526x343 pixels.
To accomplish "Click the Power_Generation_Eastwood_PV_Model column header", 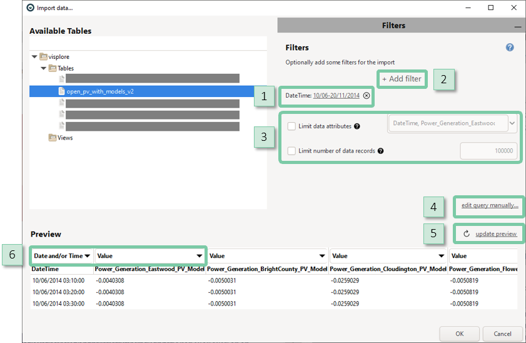I will [x=149, y=269].
